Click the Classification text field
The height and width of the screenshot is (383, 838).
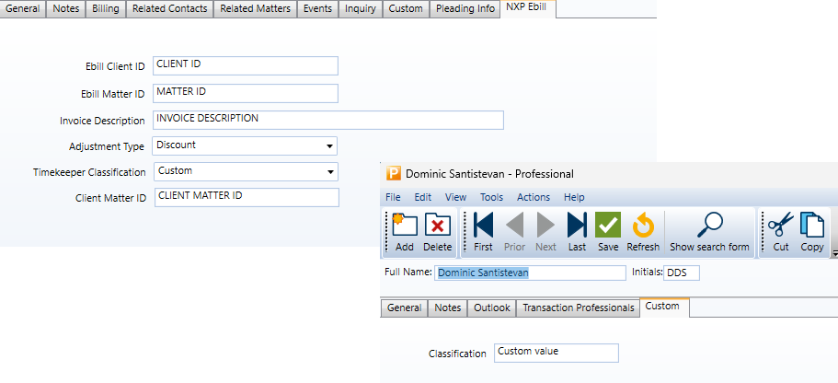(x=556, y=353)
